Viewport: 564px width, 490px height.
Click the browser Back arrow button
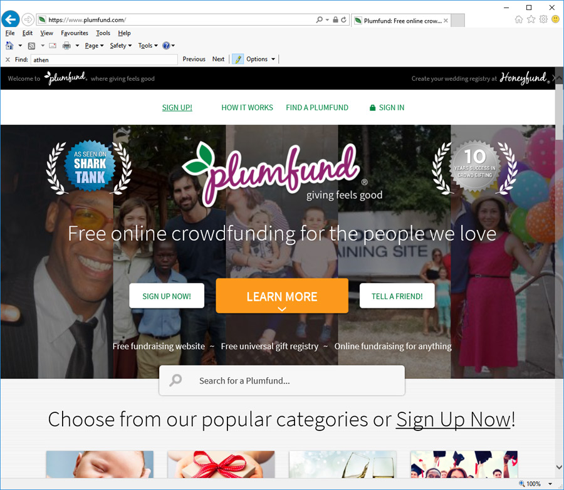point(11,19)
